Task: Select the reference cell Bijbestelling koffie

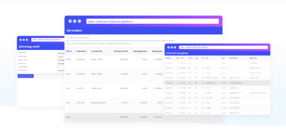Action: click(x=99, y=103)
